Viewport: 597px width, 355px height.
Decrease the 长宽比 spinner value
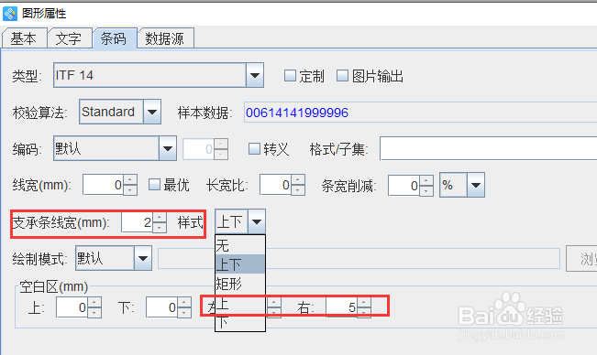tap(298, 190)
